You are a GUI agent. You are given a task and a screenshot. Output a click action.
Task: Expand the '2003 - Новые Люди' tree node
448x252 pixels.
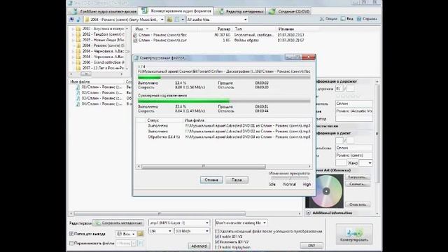(73, 40)
